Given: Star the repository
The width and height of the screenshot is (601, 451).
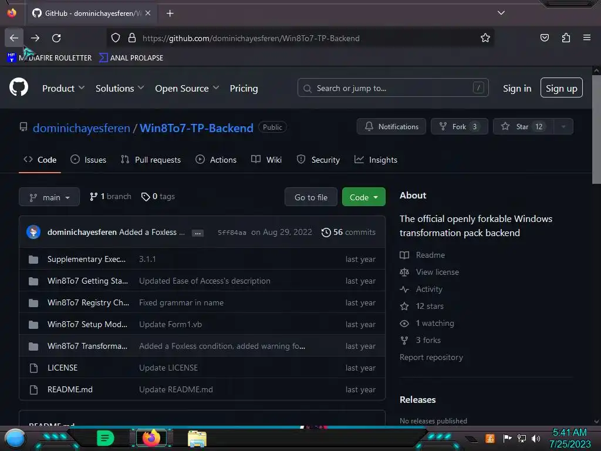Looking at the screenshot, I should coord(523,127).
